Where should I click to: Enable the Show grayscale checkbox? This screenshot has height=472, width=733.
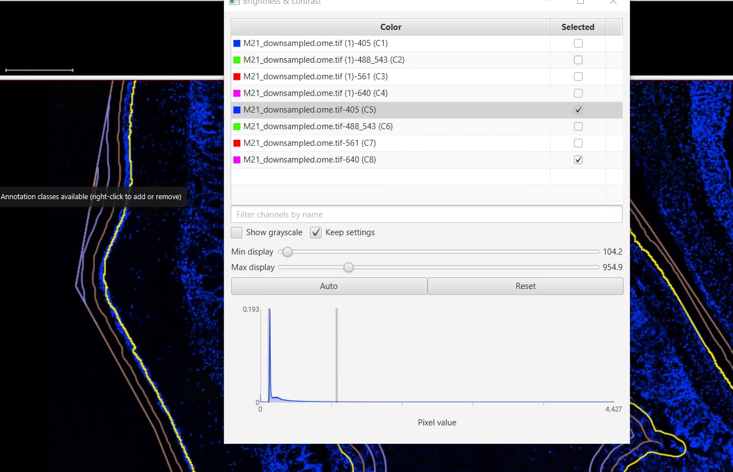237,232
